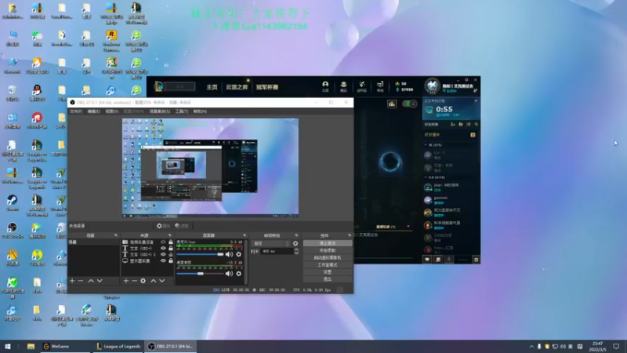Open the Edit (E) menu in OBS

pos(94,111)
